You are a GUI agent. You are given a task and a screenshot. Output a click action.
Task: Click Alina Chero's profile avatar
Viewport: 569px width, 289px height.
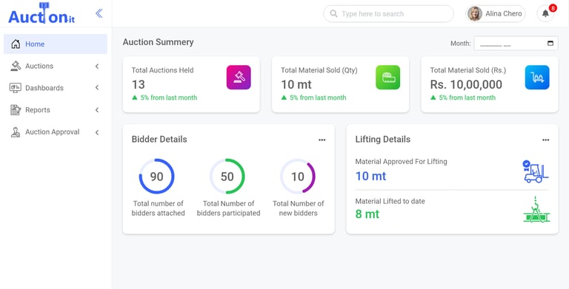click(475, 14)
